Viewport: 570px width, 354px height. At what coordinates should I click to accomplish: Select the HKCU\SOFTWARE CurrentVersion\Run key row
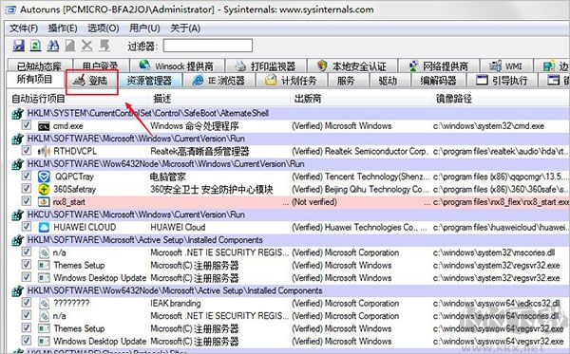(x=289, y=214)
